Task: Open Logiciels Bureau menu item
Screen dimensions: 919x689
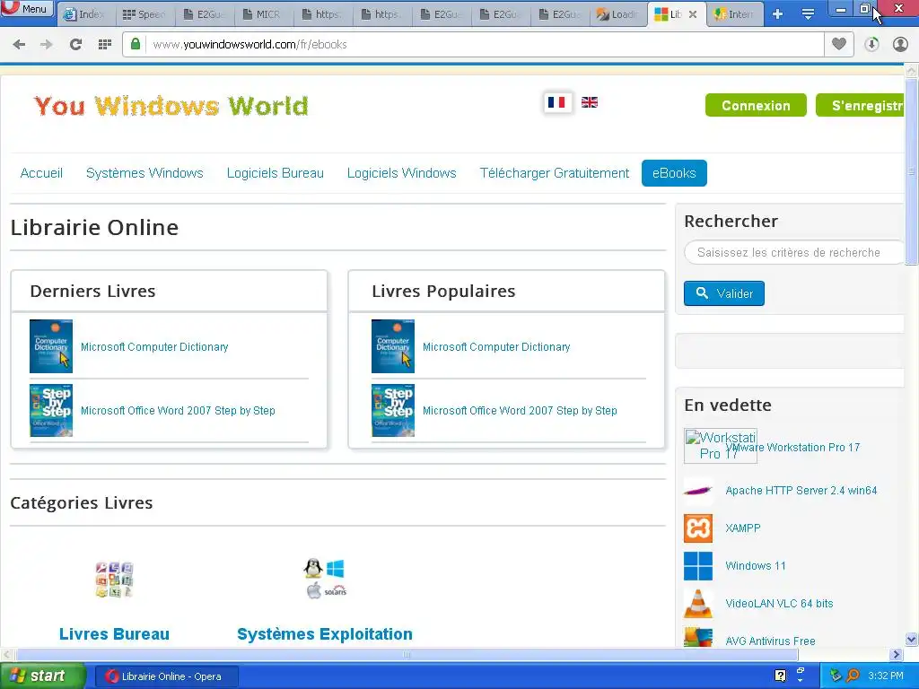Action: click(275, 173)
